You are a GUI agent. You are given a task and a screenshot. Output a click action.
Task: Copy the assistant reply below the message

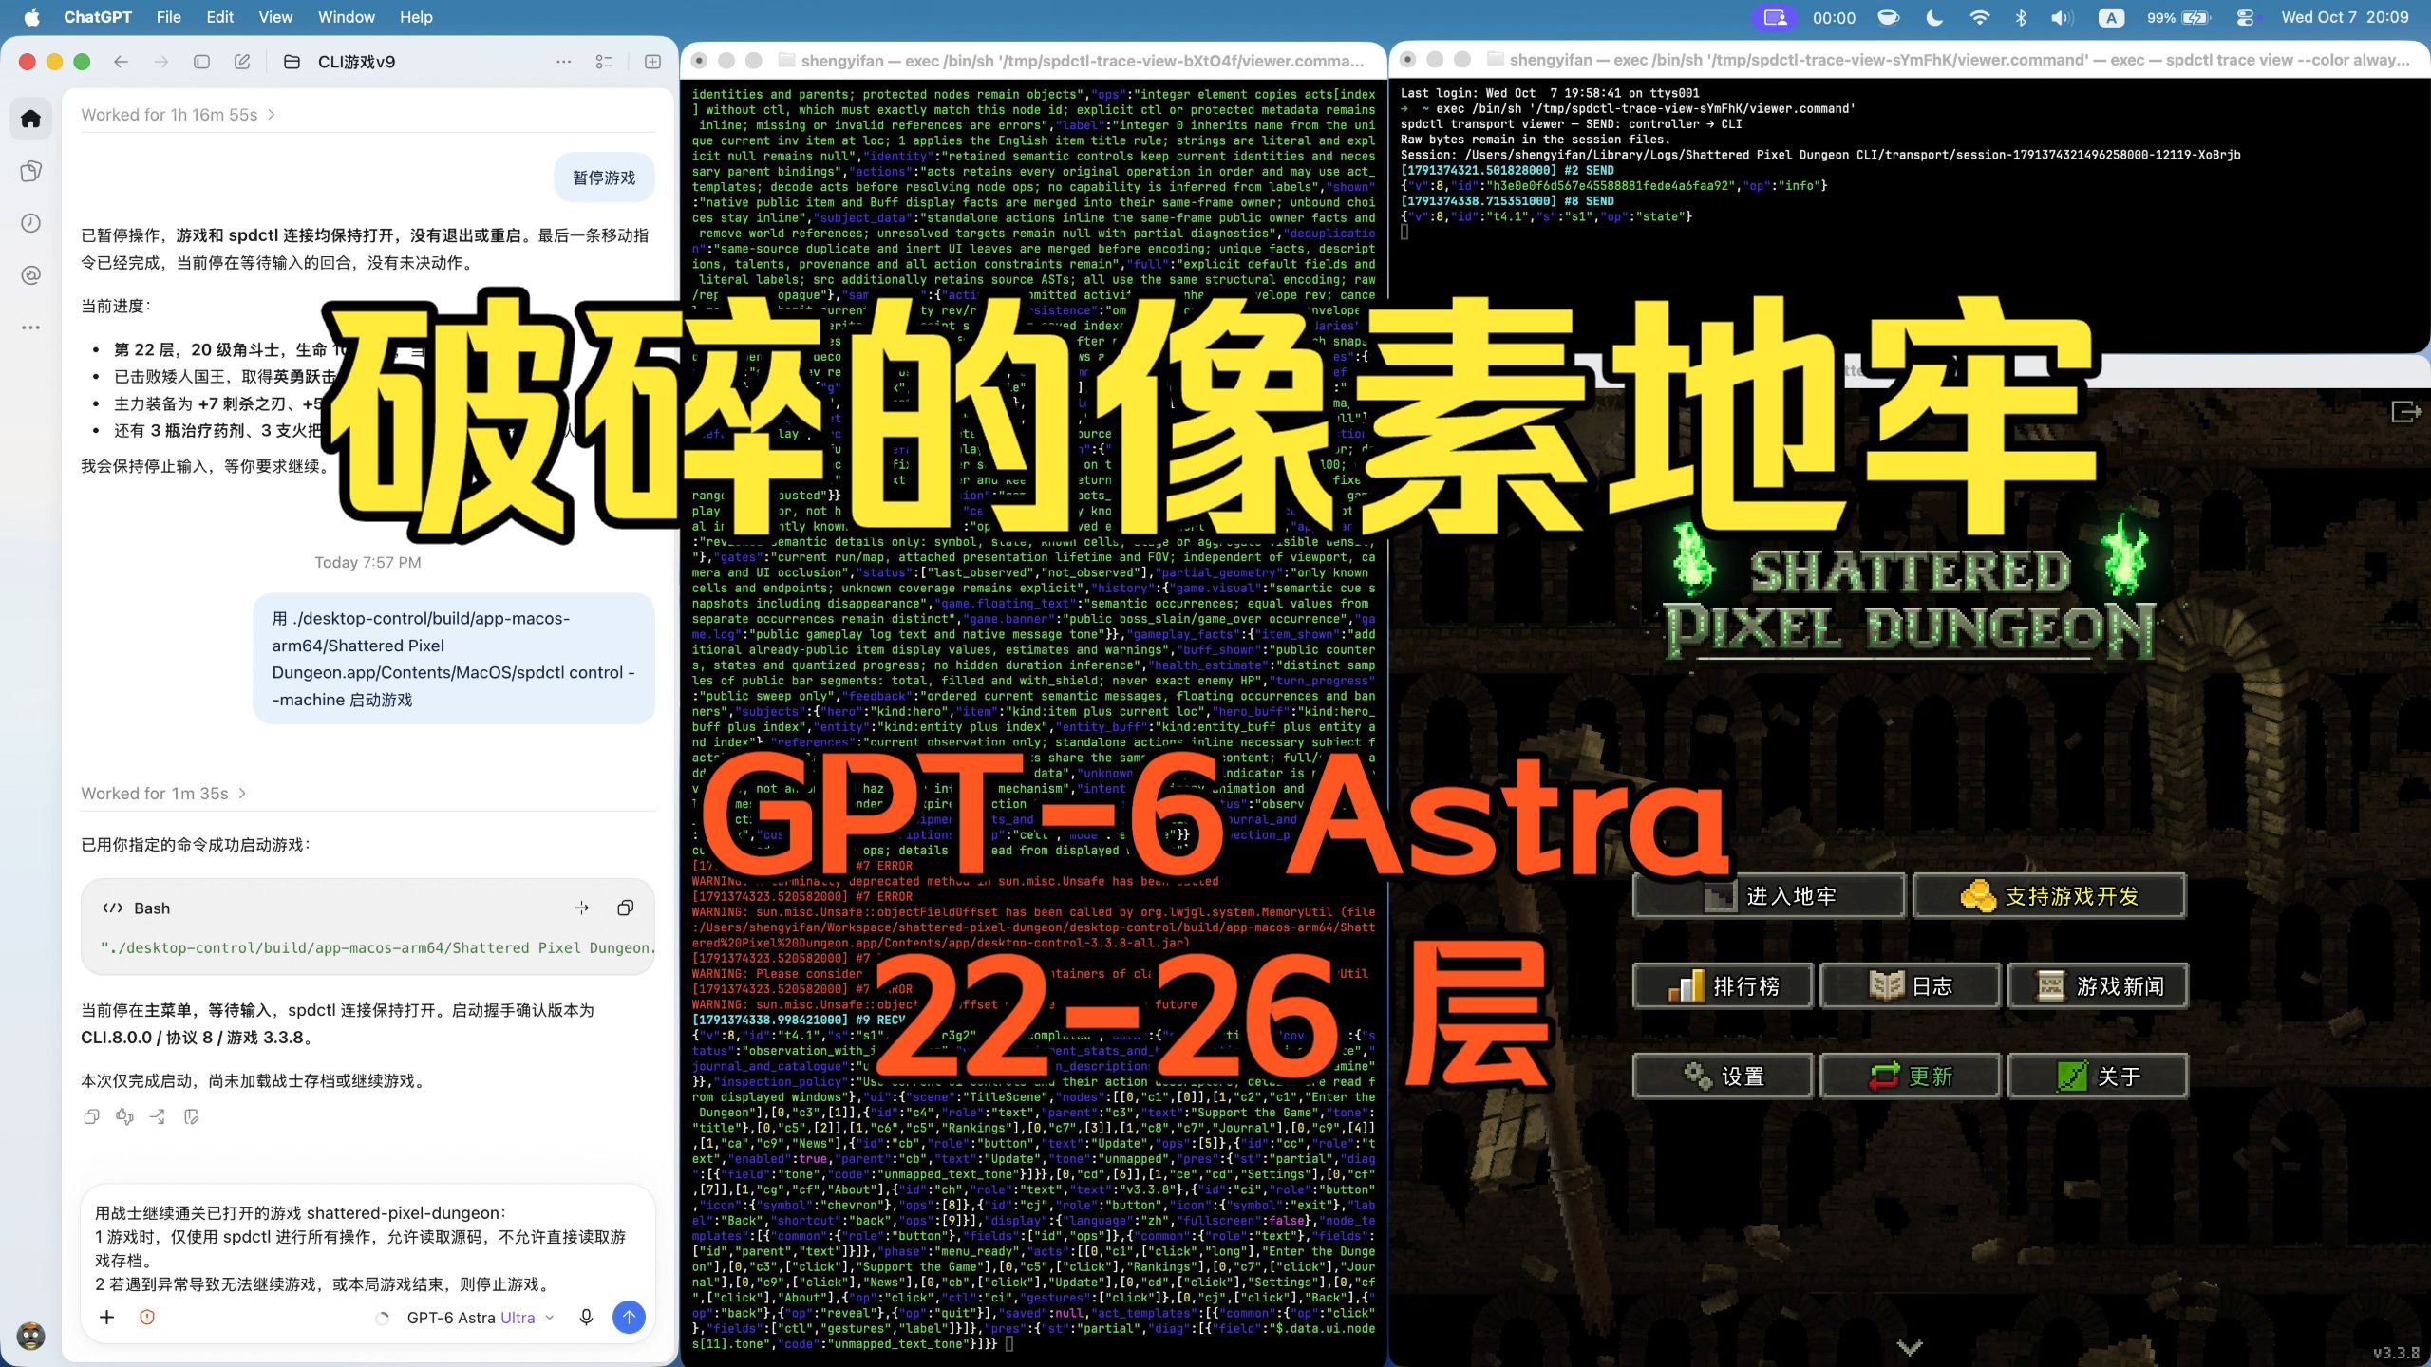point(91,1116)
